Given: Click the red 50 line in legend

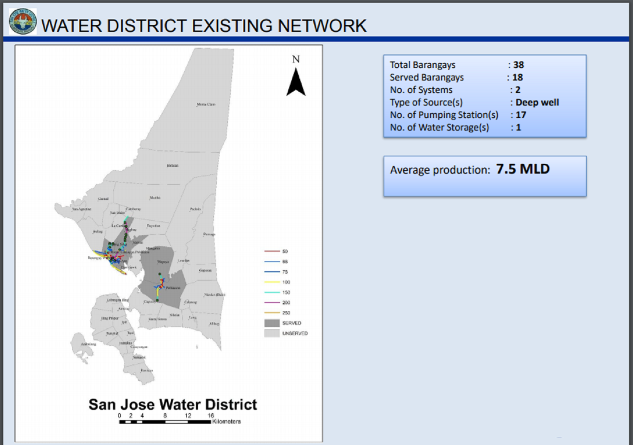Looking at the screenshot, I should 272,251.
